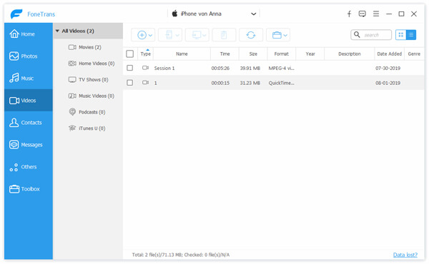
Task: Click the Delete trash toolbar icon
Action: tap(224, 35)
